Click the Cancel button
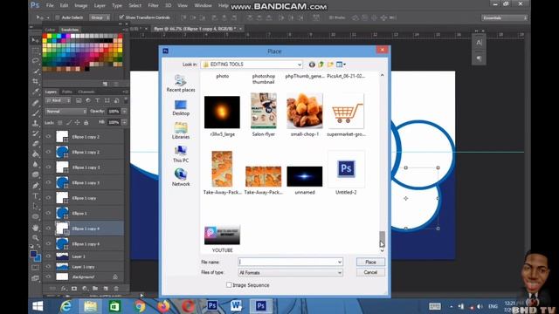559x314 pixels. 370,272
